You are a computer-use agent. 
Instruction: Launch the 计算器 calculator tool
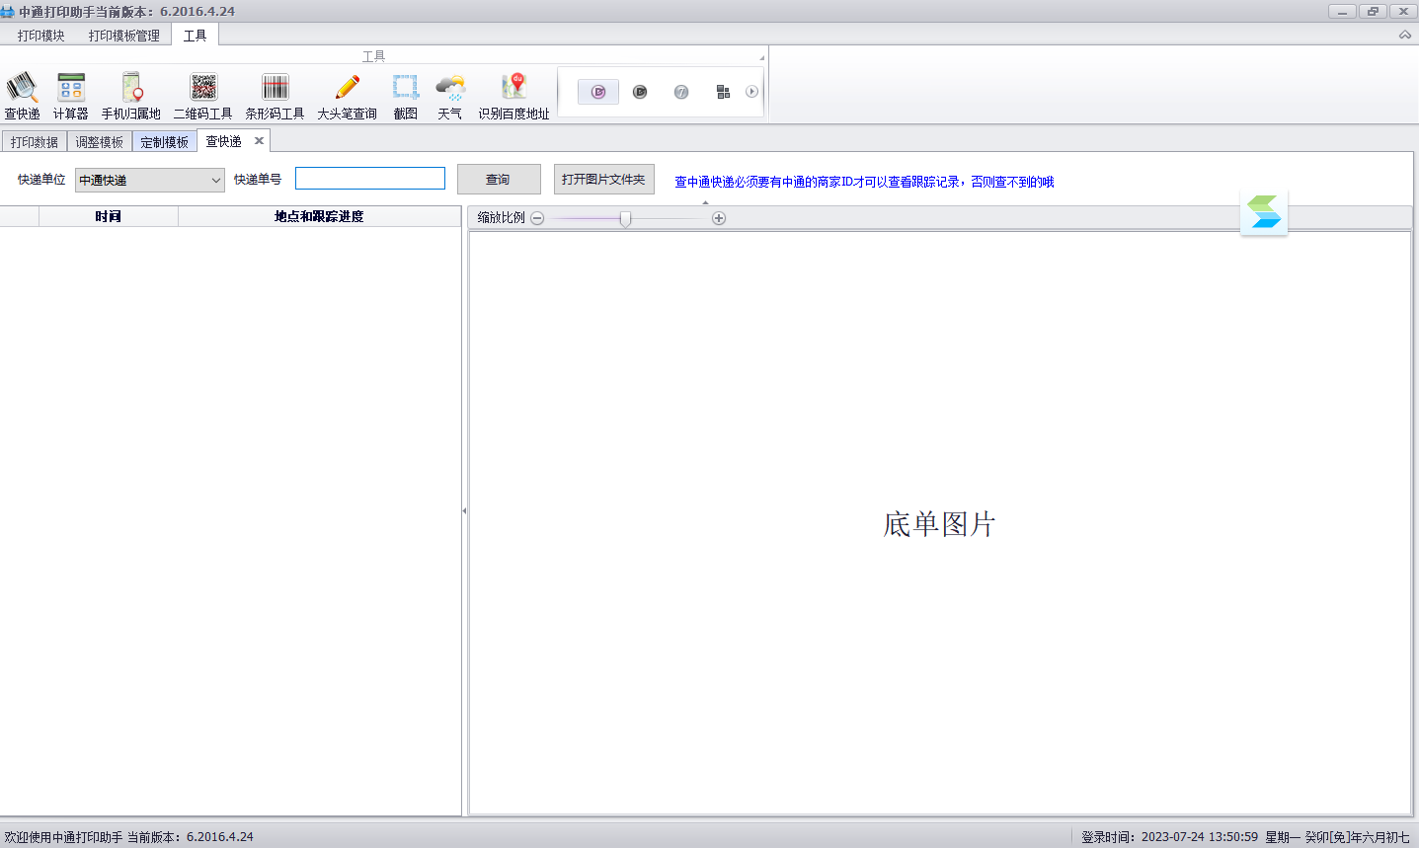71,96
